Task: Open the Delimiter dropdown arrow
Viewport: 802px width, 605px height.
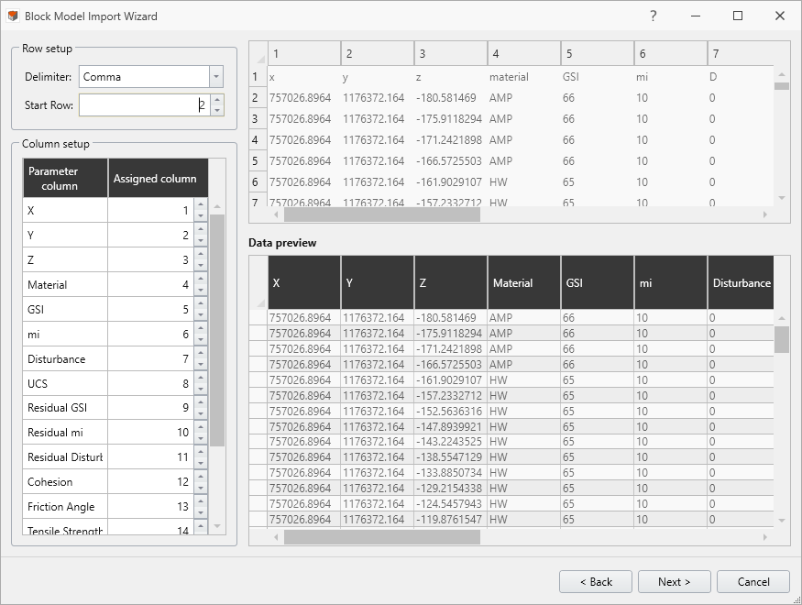Action: [x=215, y=77]
